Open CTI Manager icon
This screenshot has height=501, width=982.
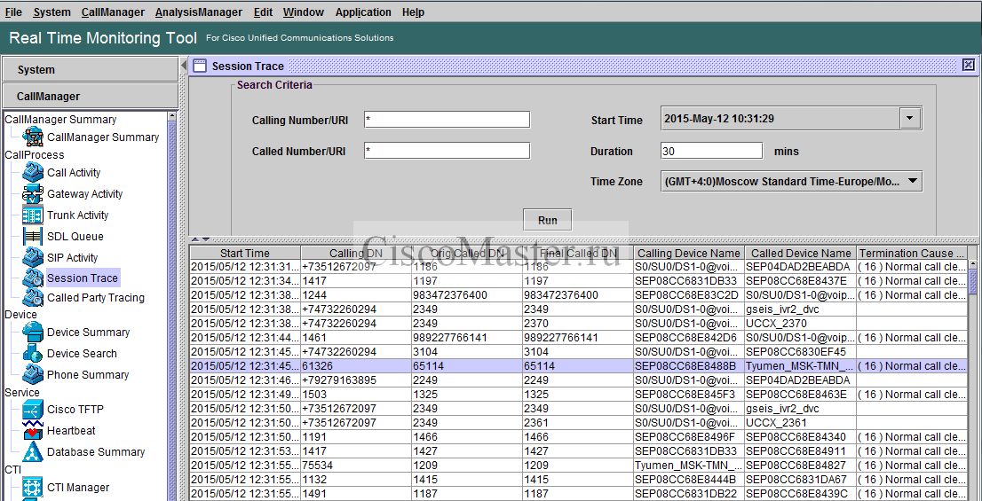click(x=33, y=487)
